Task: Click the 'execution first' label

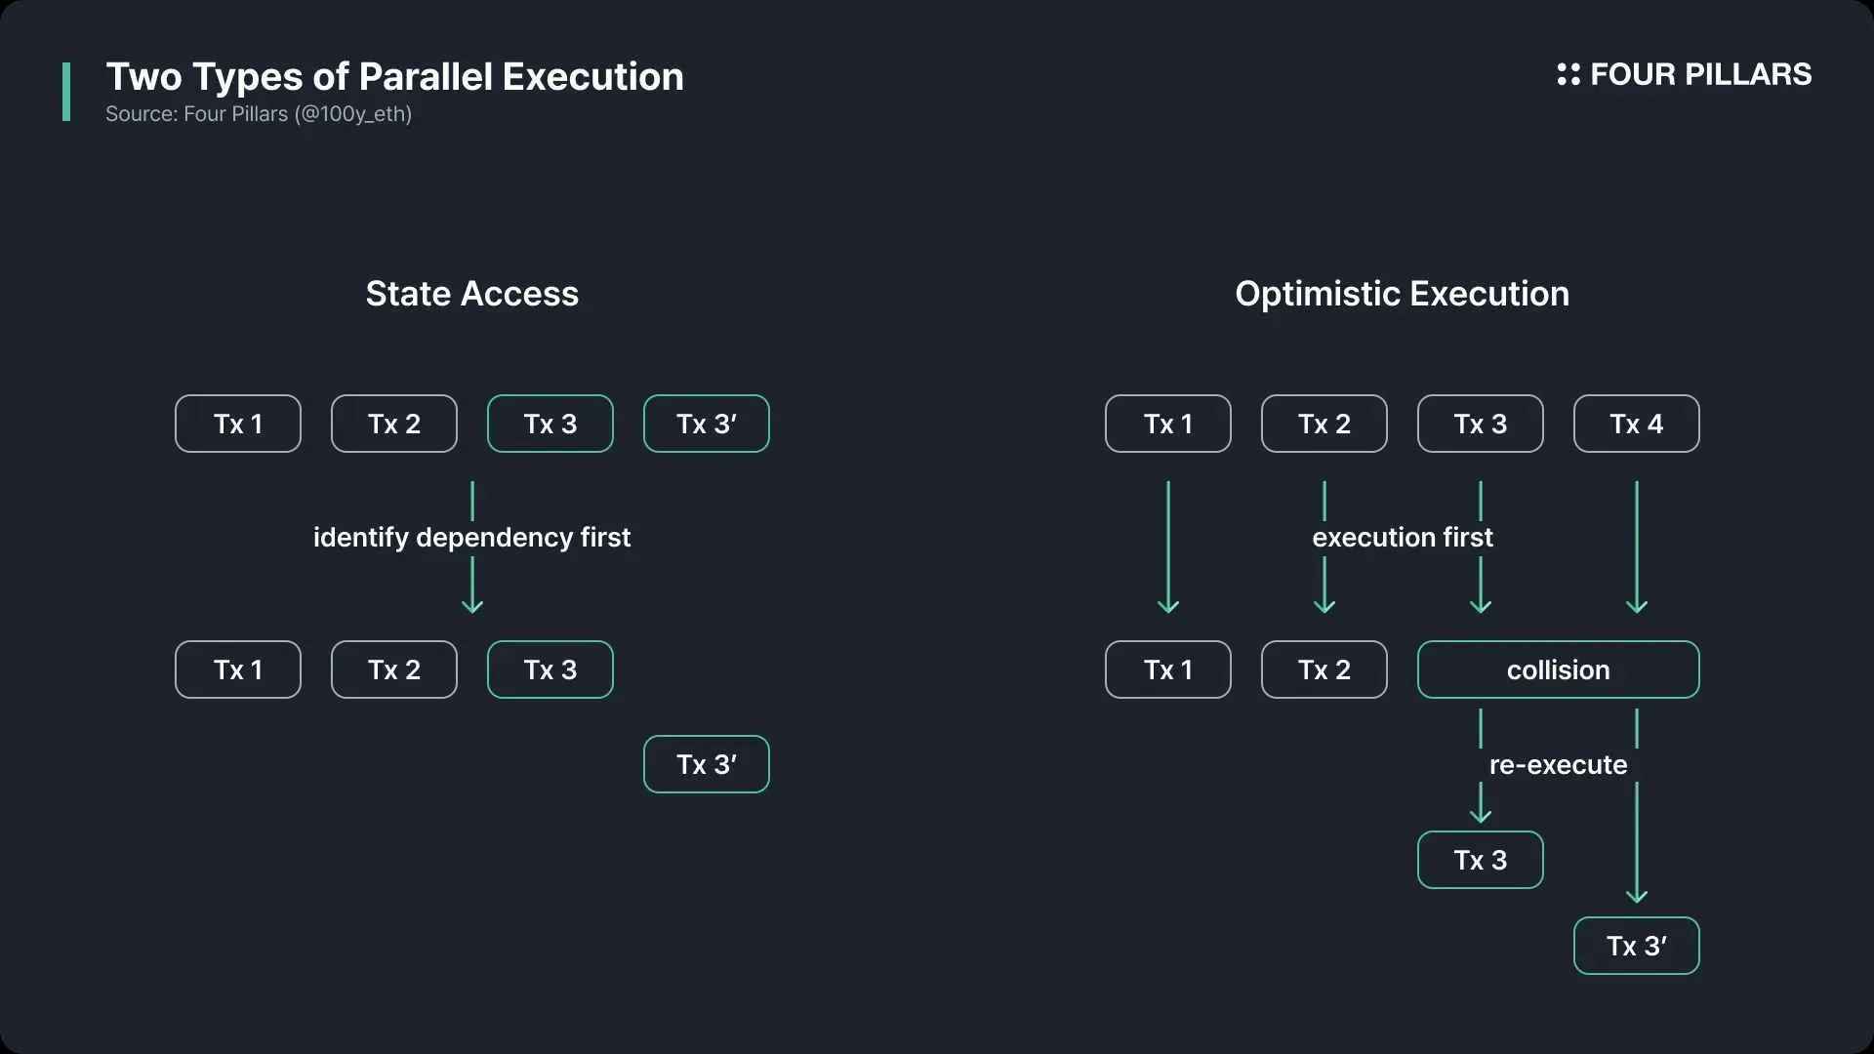Action: pos(1403,537)
